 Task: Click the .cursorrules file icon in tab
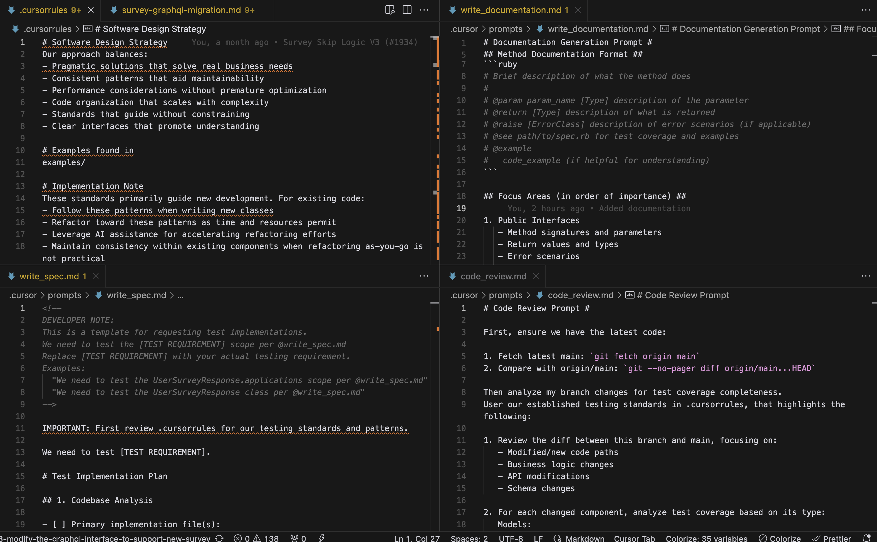11,10
